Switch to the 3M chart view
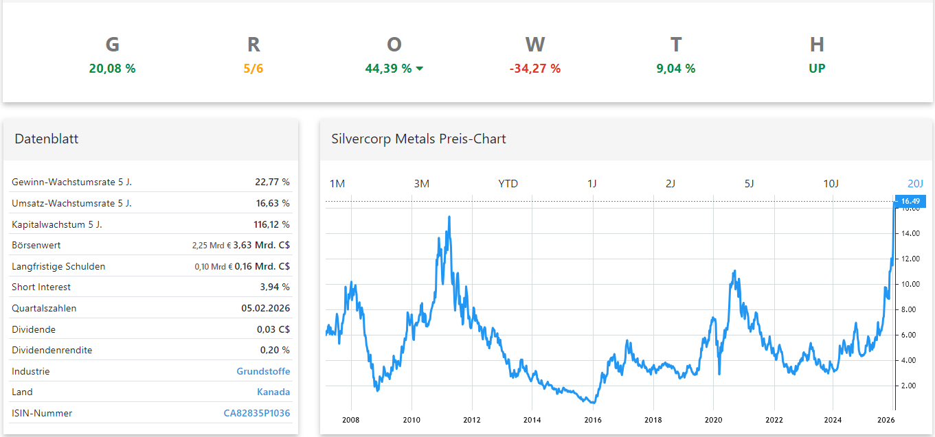 click(x=421, y=184)
